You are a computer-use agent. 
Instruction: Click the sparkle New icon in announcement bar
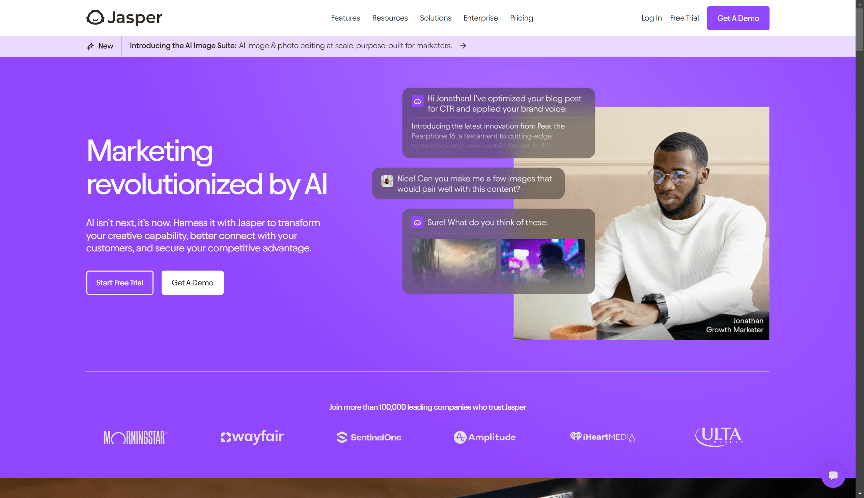click(x=90, y=45)
